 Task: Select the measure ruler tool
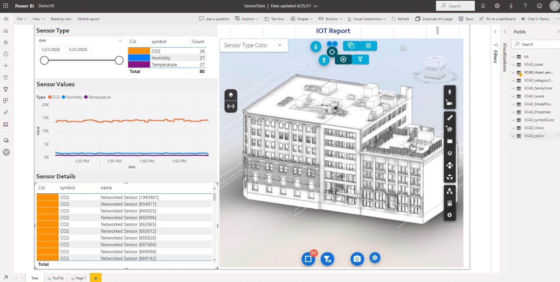(450, 118)
